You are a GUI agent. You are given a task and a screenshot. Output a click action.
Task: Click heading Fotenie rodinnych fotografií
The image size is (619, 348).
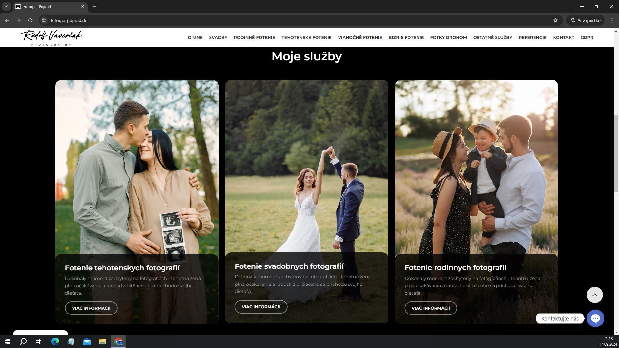(x=455, y=267)
